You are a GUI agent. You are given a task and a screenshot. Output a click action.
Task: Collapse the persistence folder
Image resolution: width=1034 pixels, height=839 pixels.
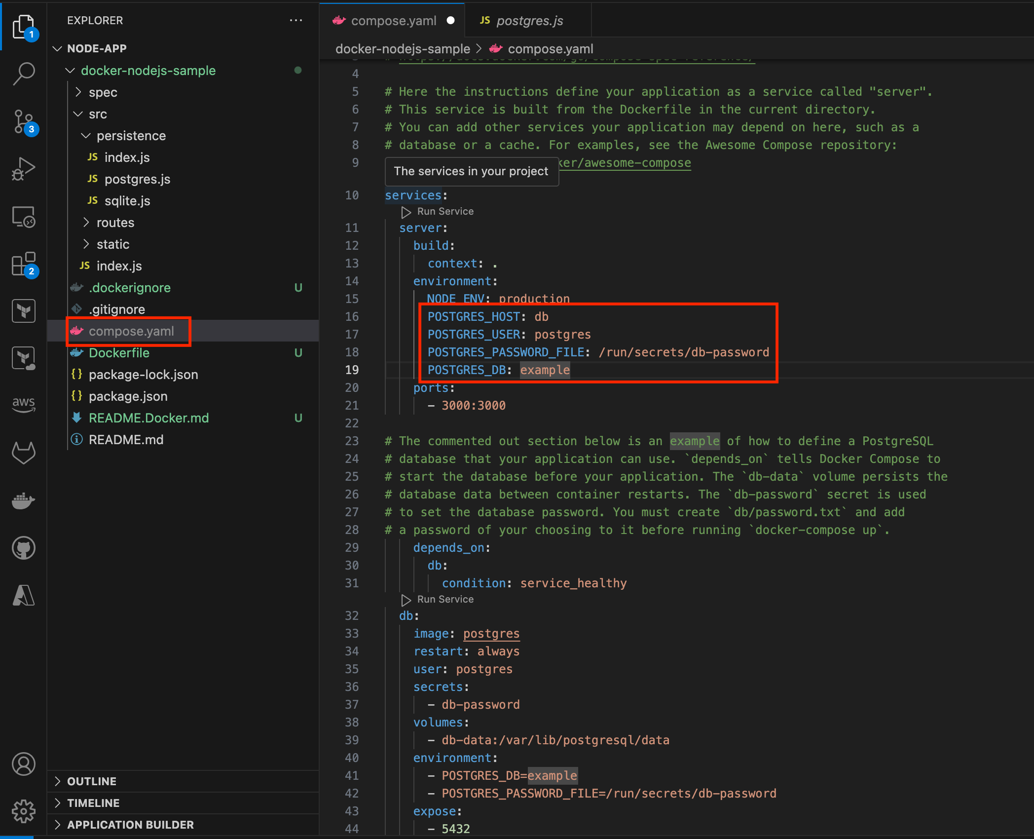point(86,135)
